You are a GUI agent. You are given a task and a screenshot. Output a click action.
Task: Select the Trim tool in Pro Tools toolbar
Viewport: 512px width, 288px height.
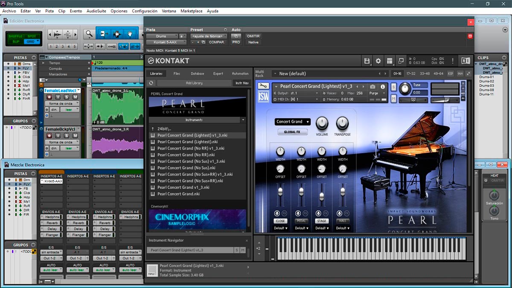(x=103, y=34)
